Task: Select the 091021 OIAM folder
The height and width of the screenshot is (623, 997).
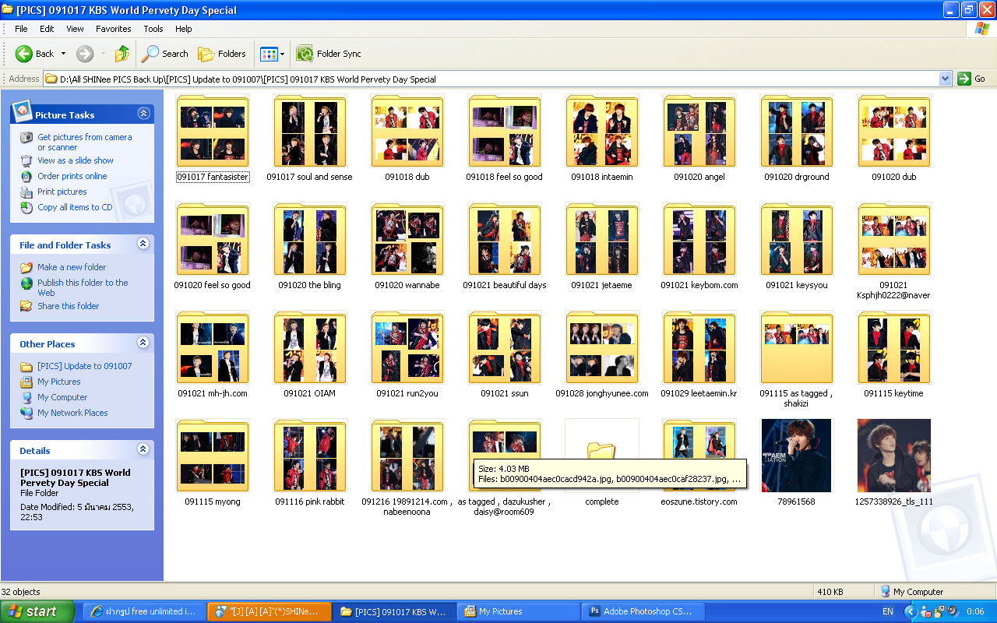Action: click(309, 356)
